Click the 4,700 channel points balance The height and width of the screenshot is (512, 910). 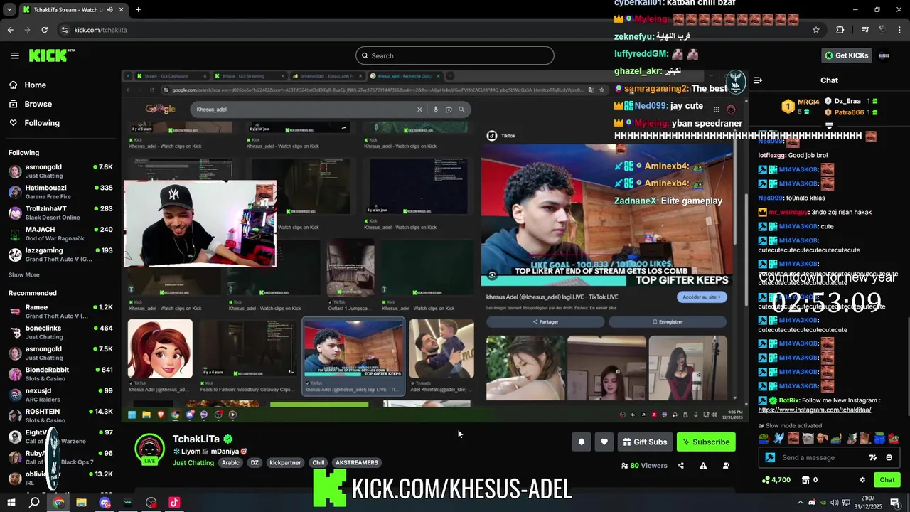(776, 480)
